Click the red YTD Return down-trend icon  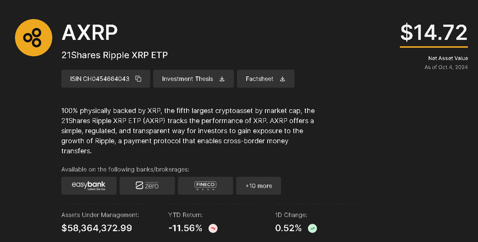point(213,229)
